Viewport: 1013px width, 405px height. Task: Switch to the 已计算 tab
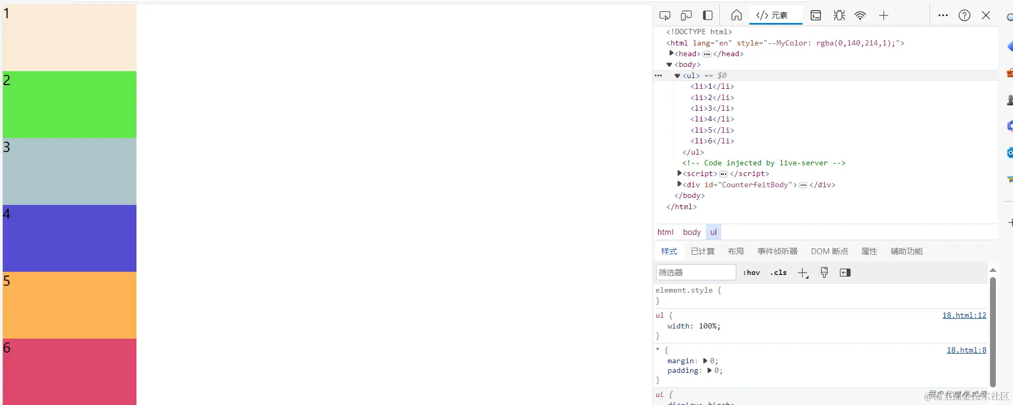point(703,251)
